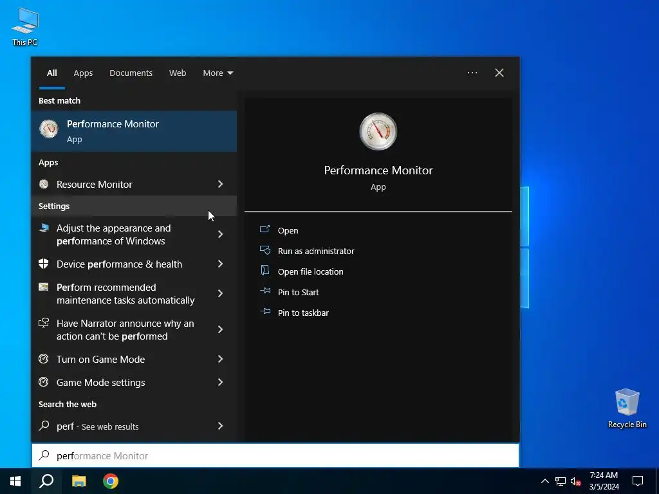Open File Explorer from the taskbar

click(x=79, y=481)
